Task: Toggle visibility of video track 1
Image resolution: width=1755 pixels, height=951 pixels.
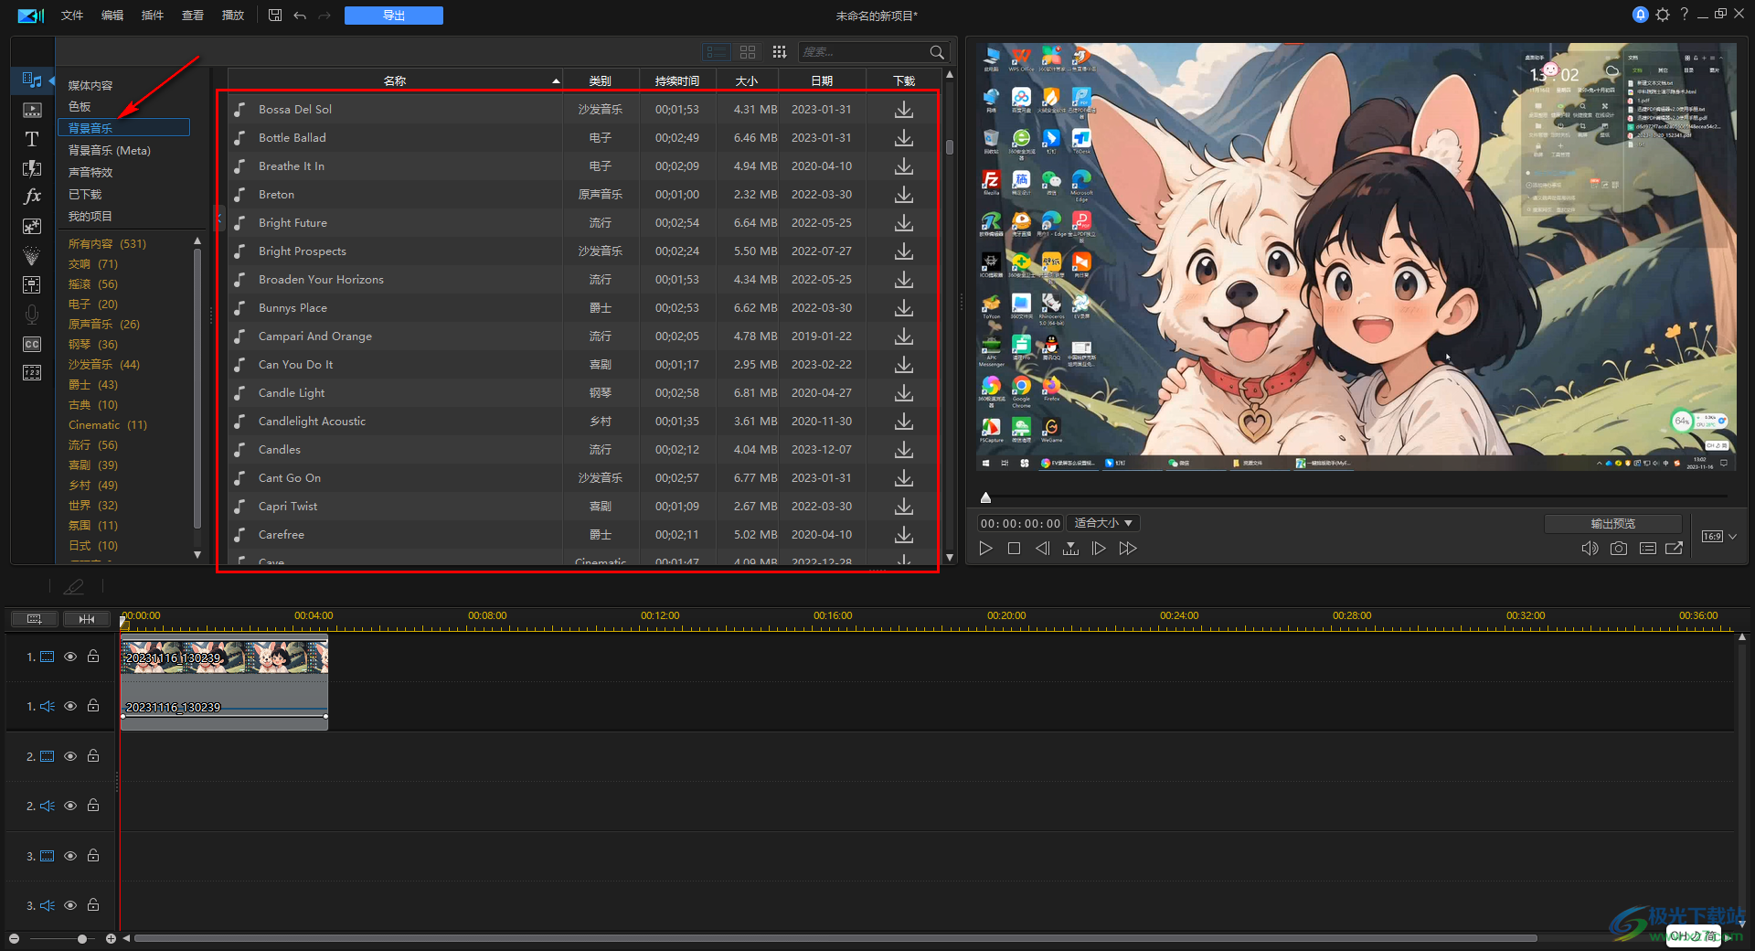Action: click(70, 657)
